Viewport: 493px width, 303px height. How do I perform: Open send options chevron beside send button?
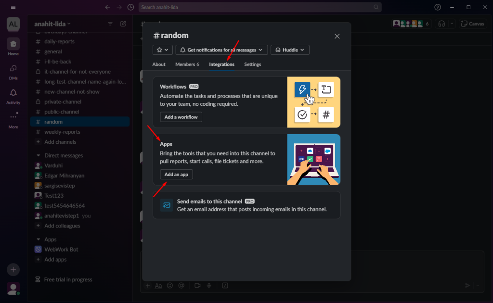pos(478,285)
